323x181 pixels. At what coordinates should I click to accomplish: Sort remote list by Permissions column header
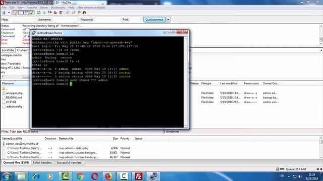point(251,83)
